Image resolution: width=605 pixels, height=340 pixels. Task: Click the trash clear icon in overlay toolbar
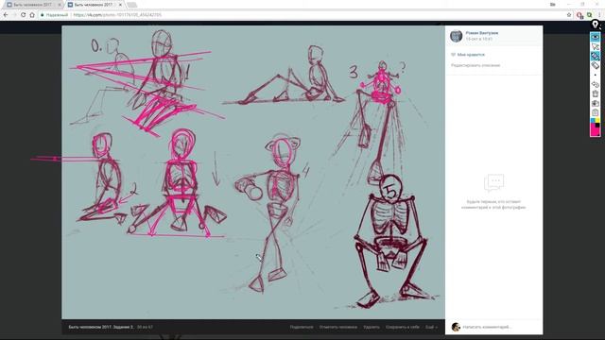(x=595, y=93)
